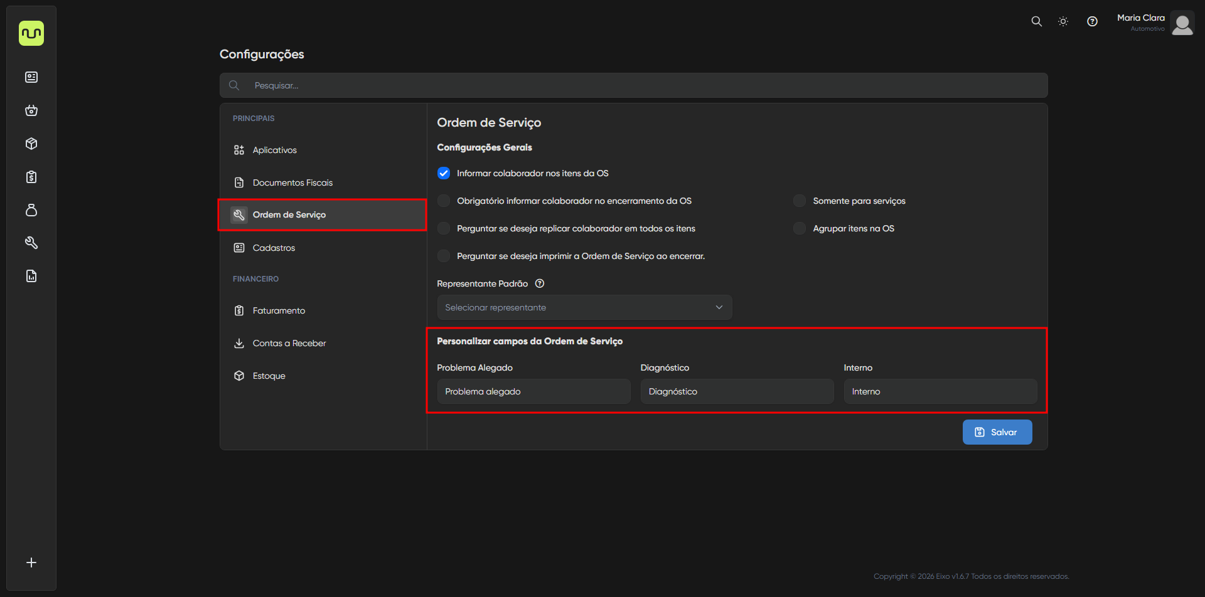Go to Contas a Receber settings
This screenshot has height=597, width=1205.
pos(289,343)
